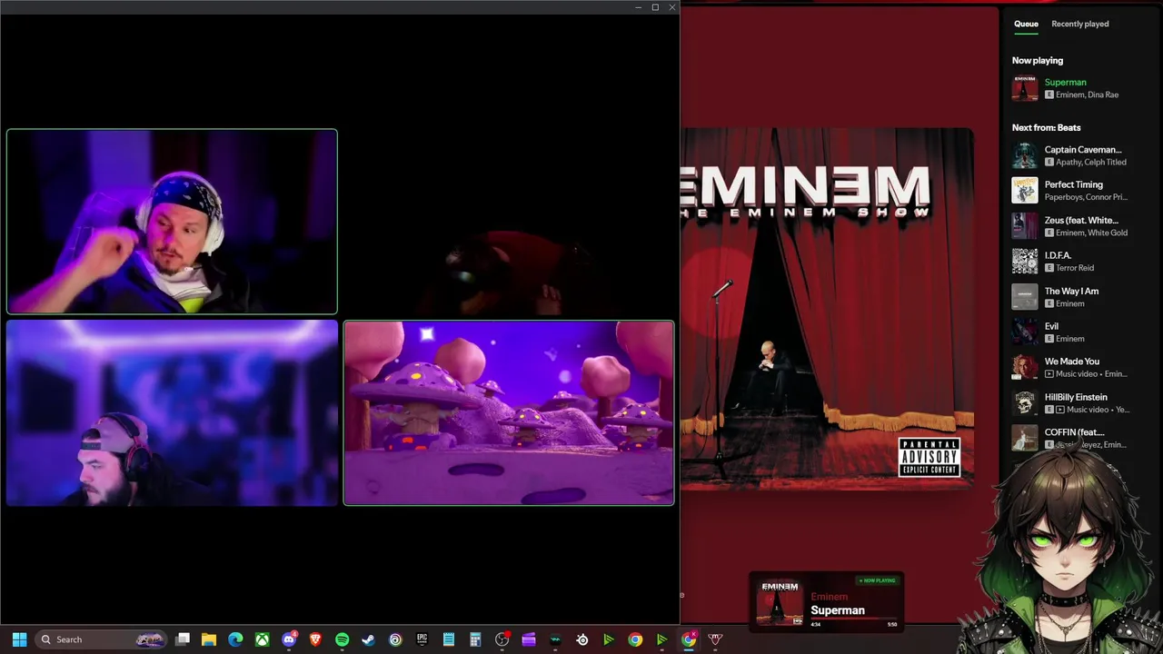Image resolution: width=1163 pixels, height=654 pixels.
Task: Launch Brave browser from the taskbar
Action: (315, 639)
